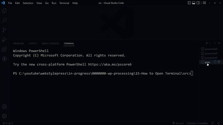This screenshot has height=125, width=223.
Task: Click the https://aka.ms/pscore6 link
Action: click(x=110, y=64)
